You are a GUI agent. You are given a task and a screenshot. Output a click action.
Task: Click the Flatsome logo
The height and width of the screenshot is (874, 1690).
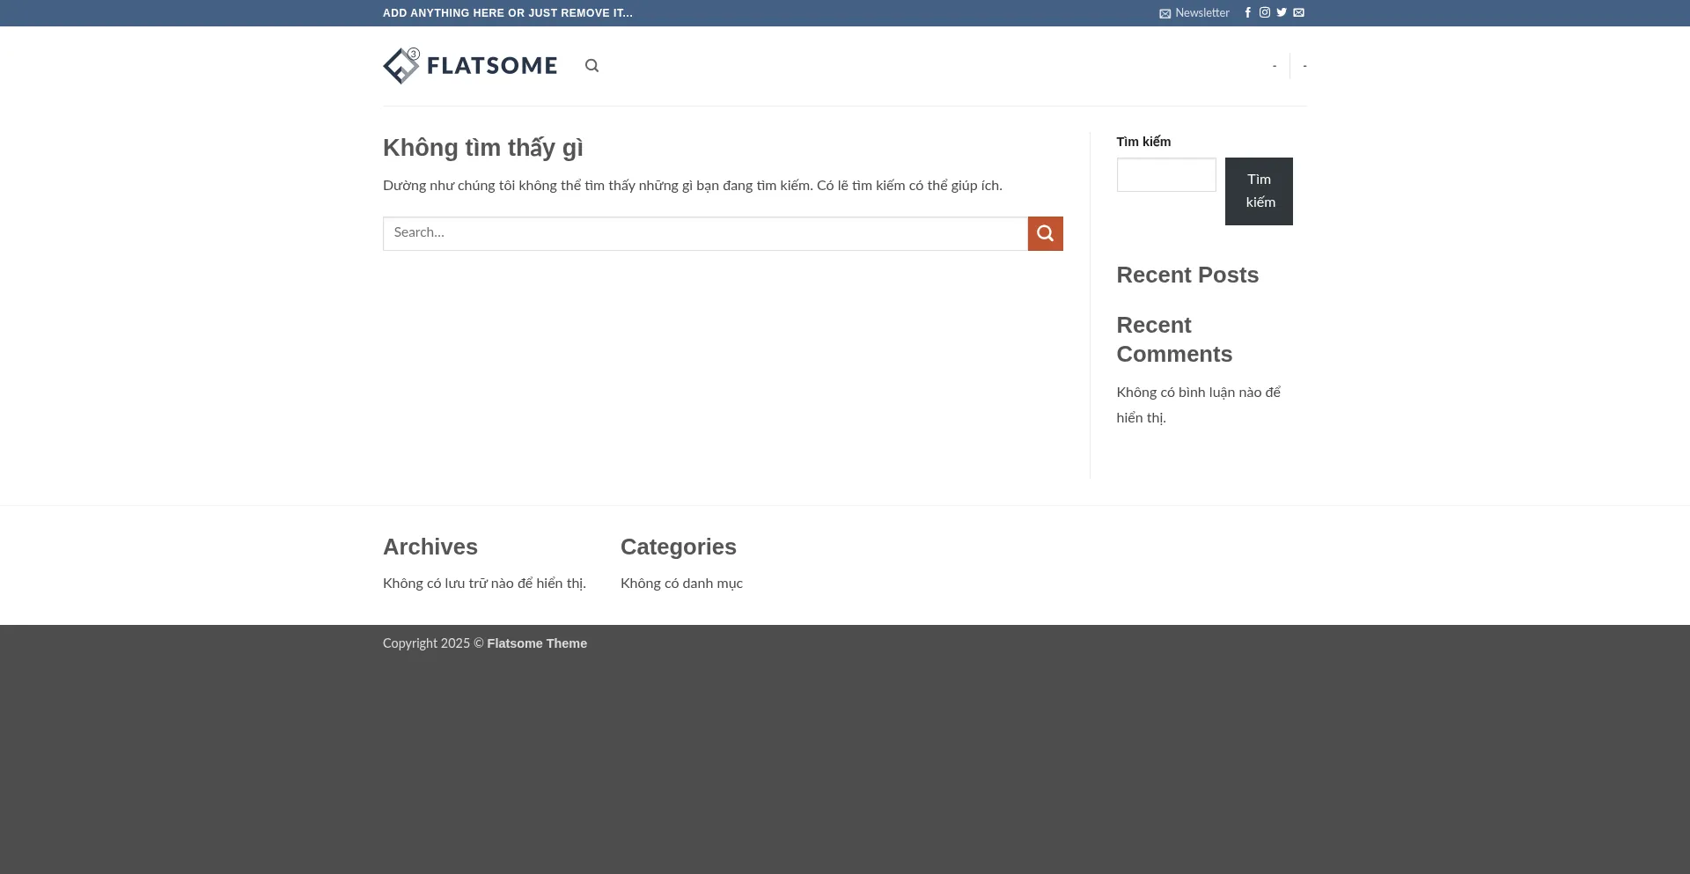tap(470, 66)
